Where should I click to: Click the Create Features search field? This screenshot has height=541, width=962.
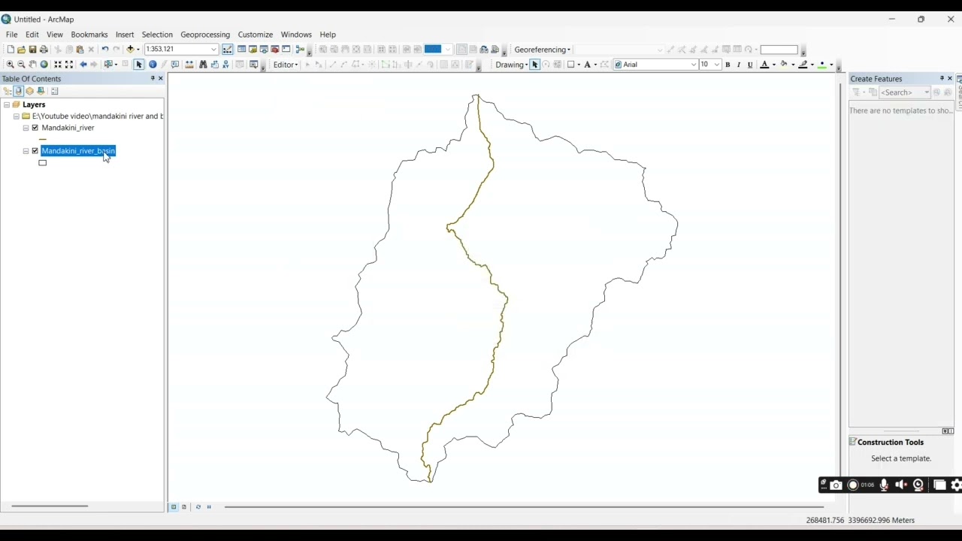click(905, 92)
